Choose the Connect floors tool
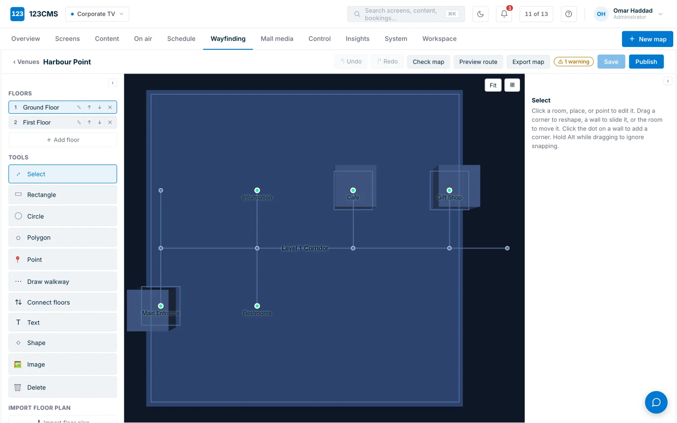This screenshot has width=677, height=423. [63, 302]
